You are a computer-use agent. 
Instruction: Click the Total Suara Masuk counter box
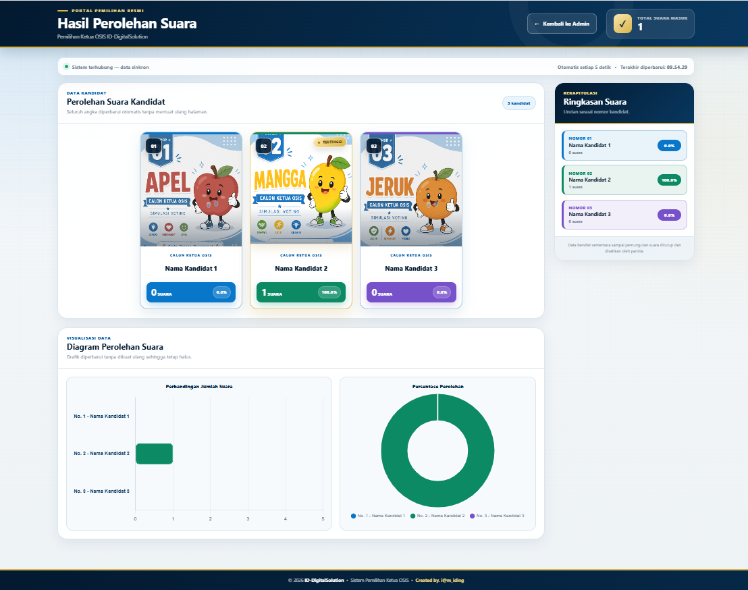click(650, 24)
